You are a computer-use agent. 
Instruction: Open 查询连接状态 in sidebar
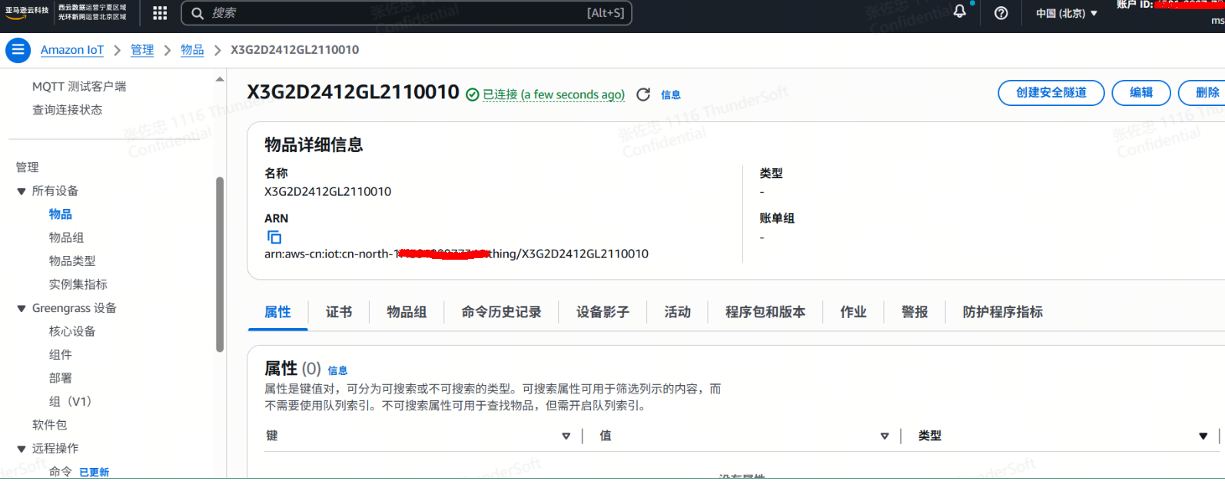(67, 110)
